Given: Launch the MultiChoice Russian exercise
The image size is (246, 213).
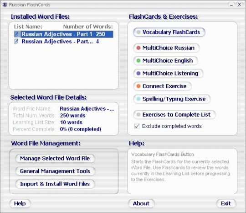Looking at the screenshot, I should (166, 48).
